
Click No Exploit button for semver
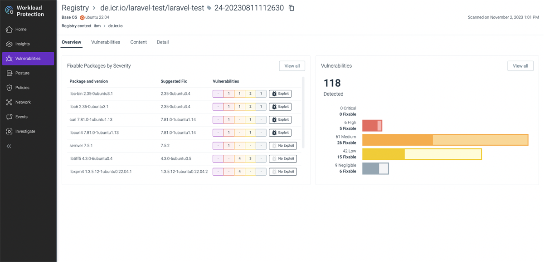pos(282,145)
